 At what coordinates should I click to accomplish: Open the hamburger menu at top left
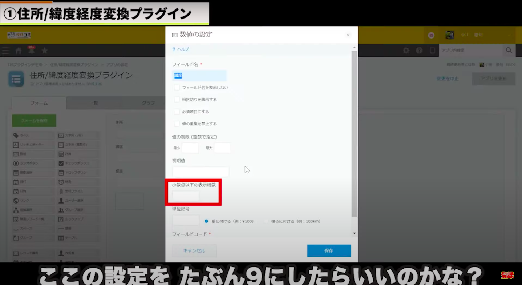point(6,51)
